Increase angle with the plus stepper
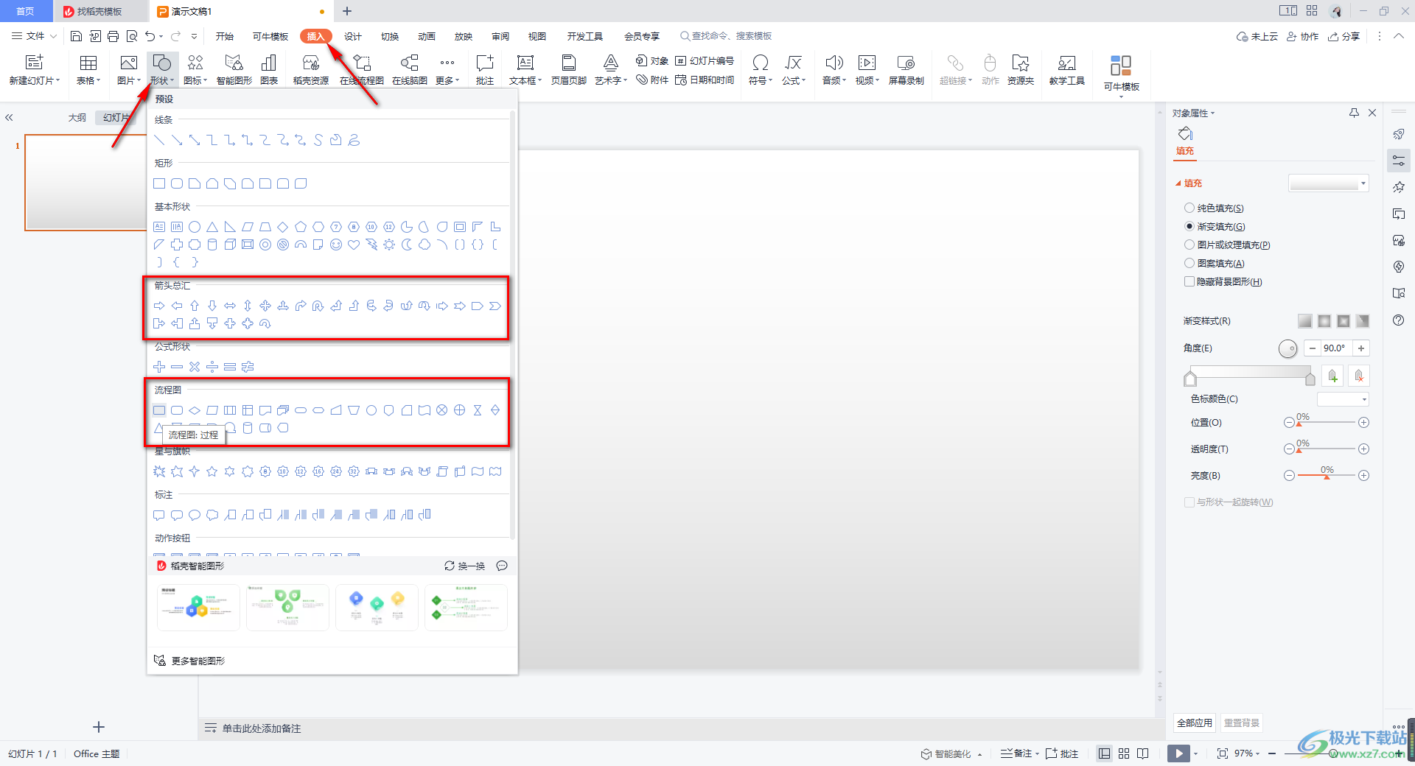This screenshot has height=766, width=1415. pos(1361,348)
